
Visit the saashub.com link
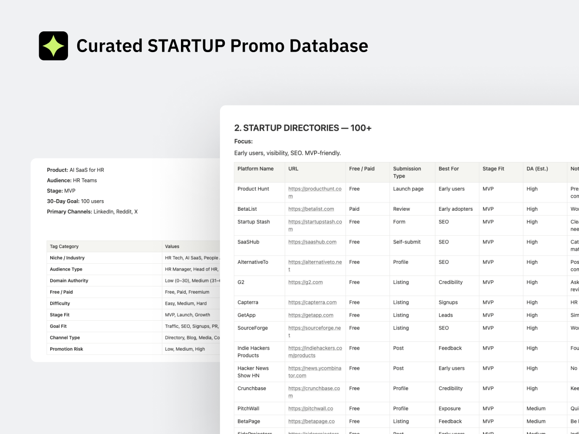pyautogui.click(x=312, y=242)
